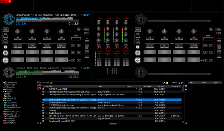Click the first pad in top row, left deck

tap(18, 52)
